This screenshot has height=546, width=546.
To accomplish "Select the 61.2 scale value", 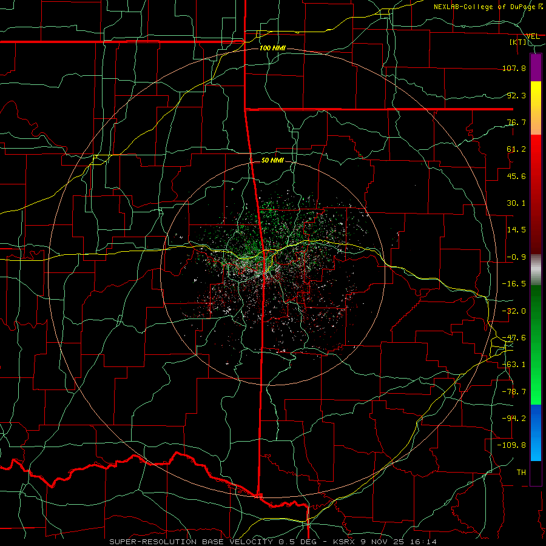I will tap(516, 149).
